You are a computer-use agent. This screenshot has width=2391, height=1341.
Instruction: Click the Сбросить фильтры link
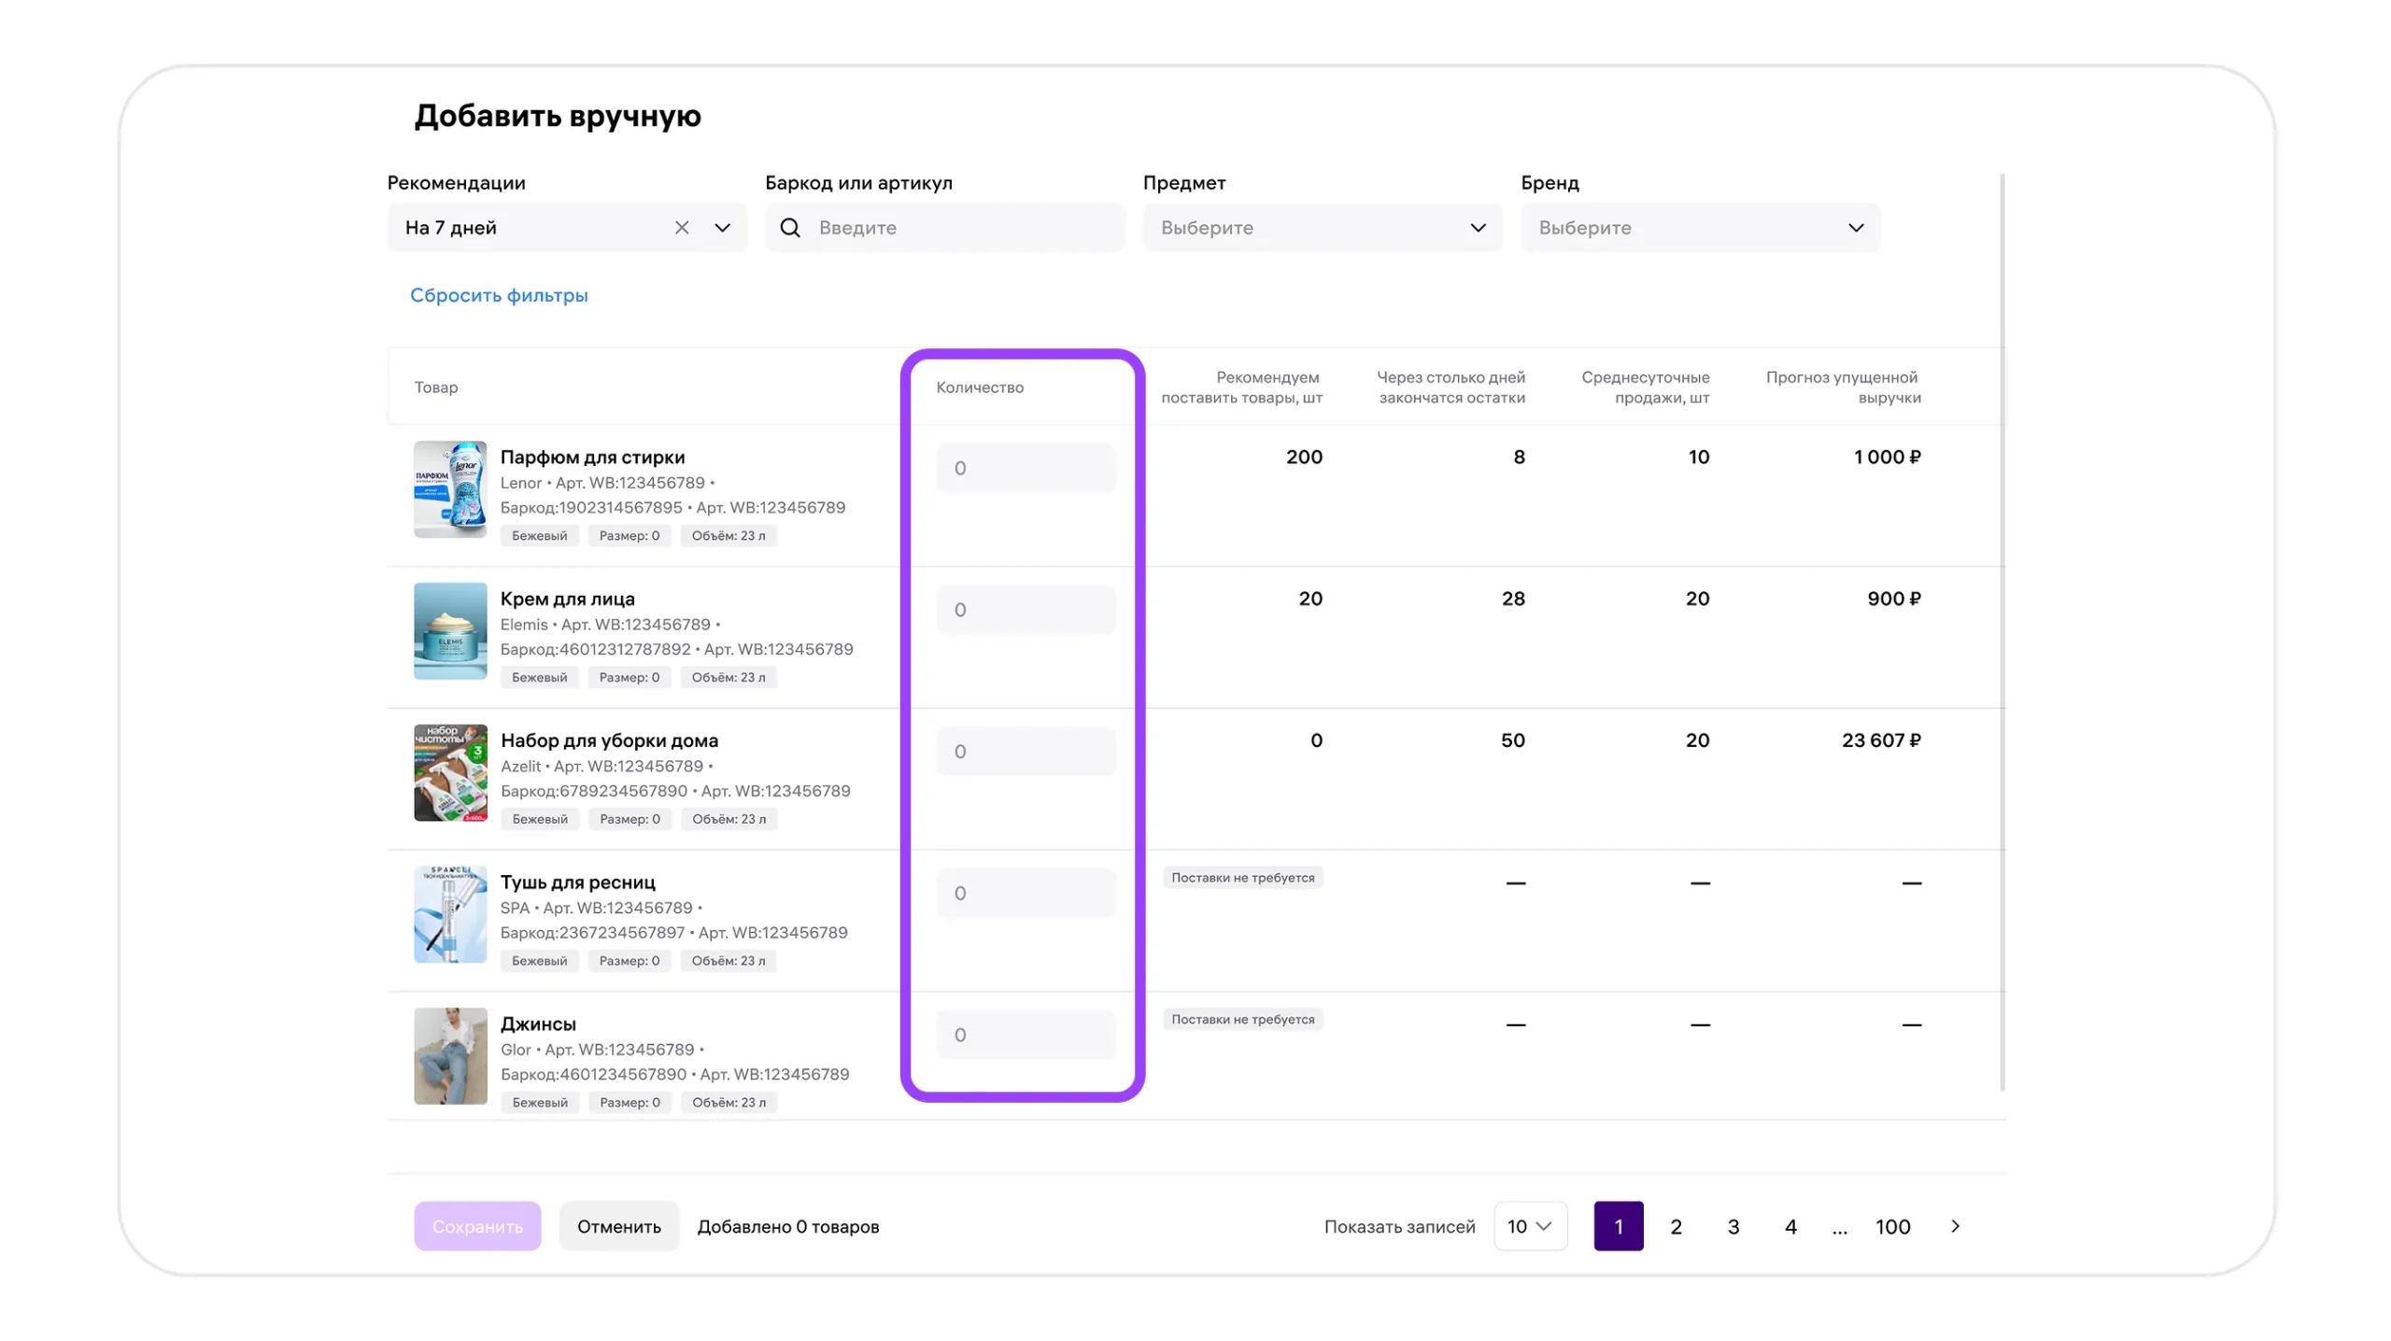coord(499,295)
